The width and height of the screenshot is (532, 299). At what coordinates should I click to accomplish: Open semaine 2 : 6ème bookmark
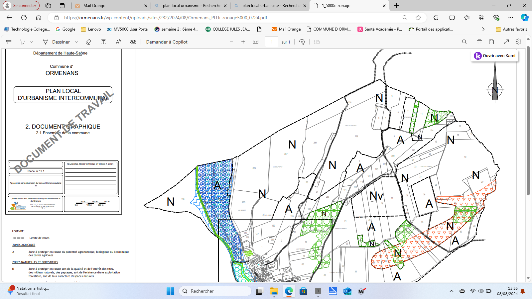click(177, 29)
